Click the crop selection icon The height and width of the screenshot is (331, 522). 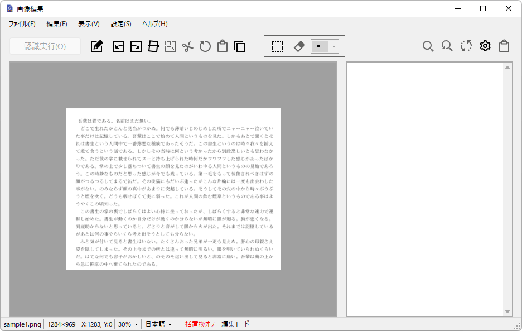171,46
